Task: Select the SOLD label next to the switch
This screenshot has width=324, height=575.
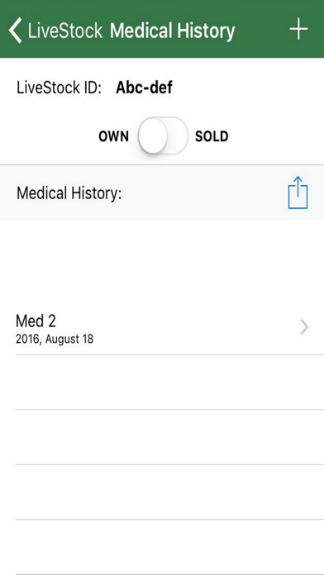Action: point(212,136)
